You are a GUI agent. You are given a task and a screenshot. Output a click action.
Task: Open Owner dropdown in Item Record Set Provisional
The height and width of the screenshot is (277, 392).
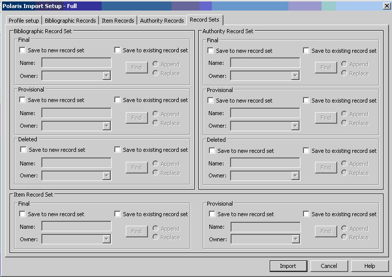click(296, 239)
